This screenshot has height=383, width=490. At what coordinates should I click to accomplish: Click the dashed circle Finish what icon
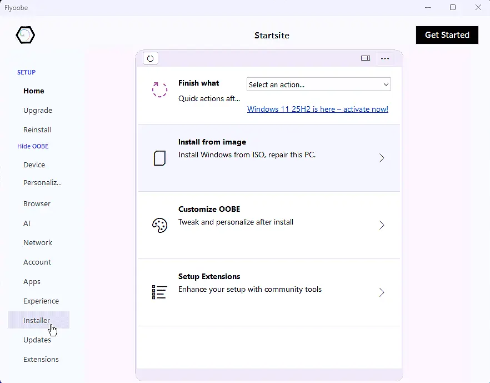159,90
